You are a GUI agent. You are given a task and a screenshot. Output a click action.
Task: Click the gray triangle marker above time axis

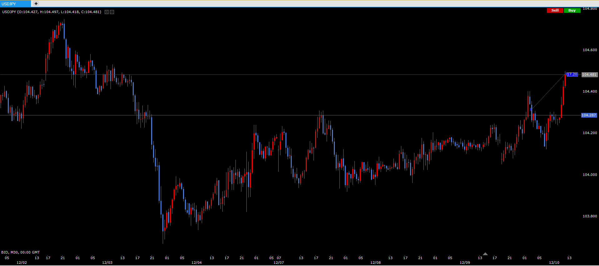[x=485, y=254]
